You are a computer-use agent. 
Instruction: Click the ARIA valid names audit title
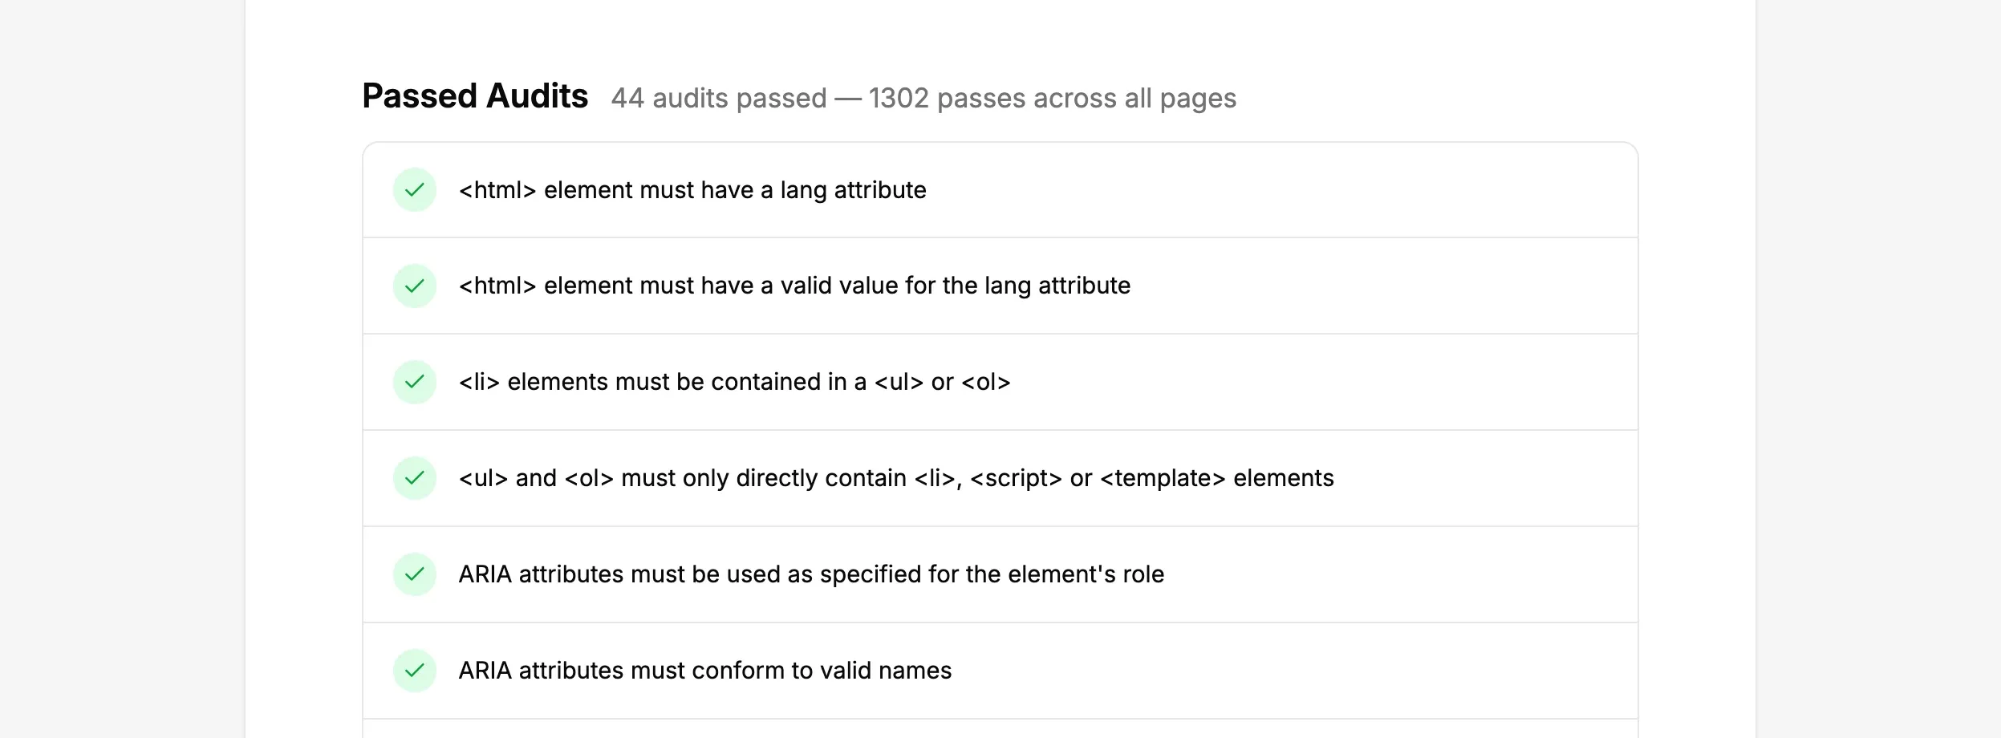click(x=706, y=670)
